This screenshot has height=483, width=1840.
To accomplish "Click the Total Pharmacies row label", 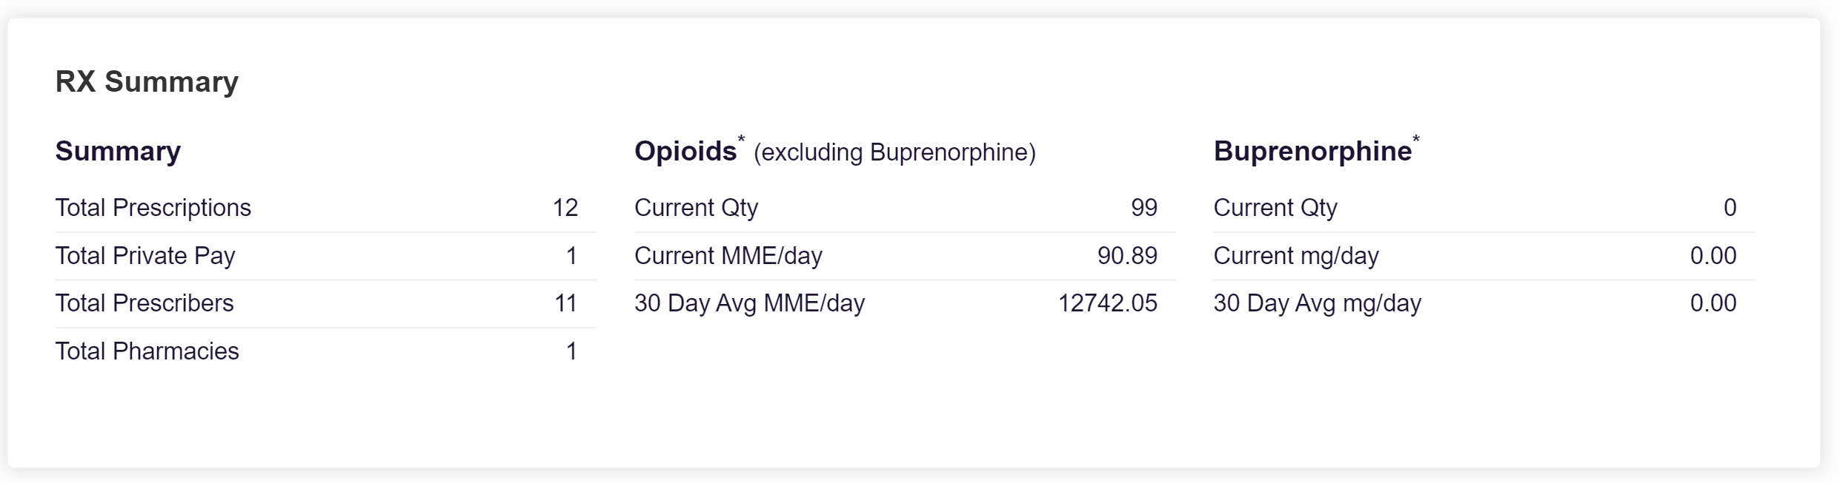I will 147,351.
